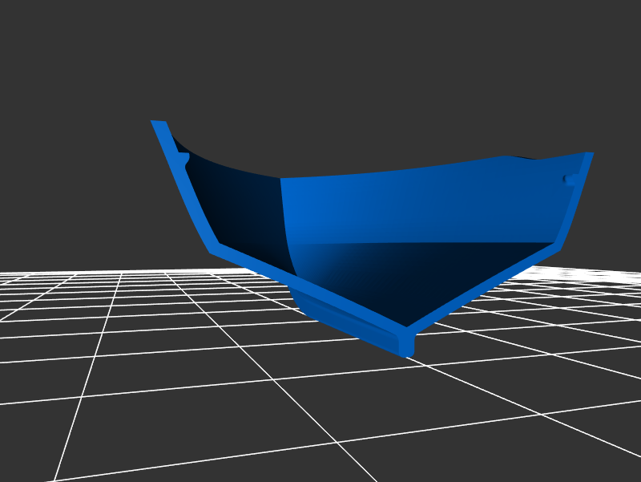Screen dimensions: 641x482
Task: Select the small notch on the left inner wall
Action: pyautogui.click(x=184, y=160)
